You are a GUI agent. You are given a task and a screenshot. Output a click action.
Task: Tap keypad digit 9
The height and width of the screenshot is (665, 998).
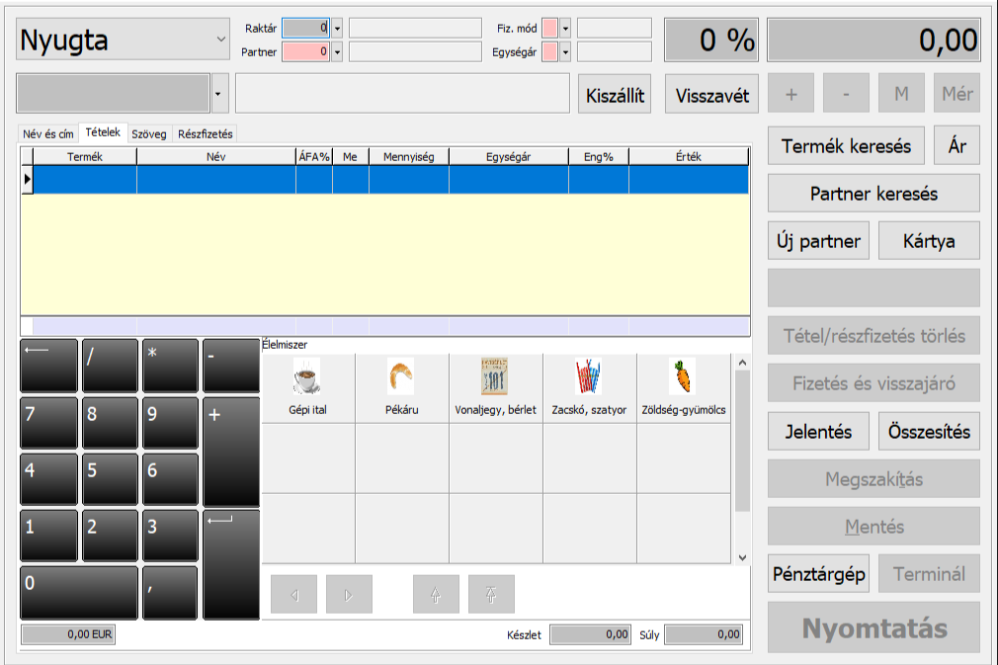click(x=171, y=423)
